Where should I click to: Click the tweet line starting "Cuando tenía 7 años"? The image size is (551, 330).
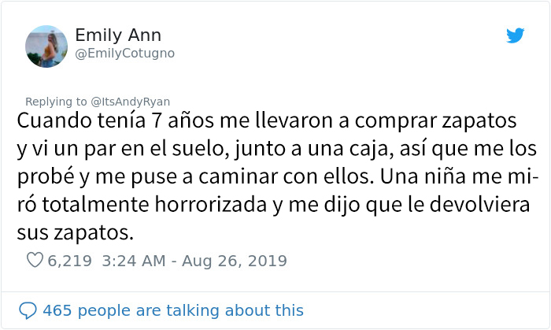pyautogui.click(x=267, y=121)
